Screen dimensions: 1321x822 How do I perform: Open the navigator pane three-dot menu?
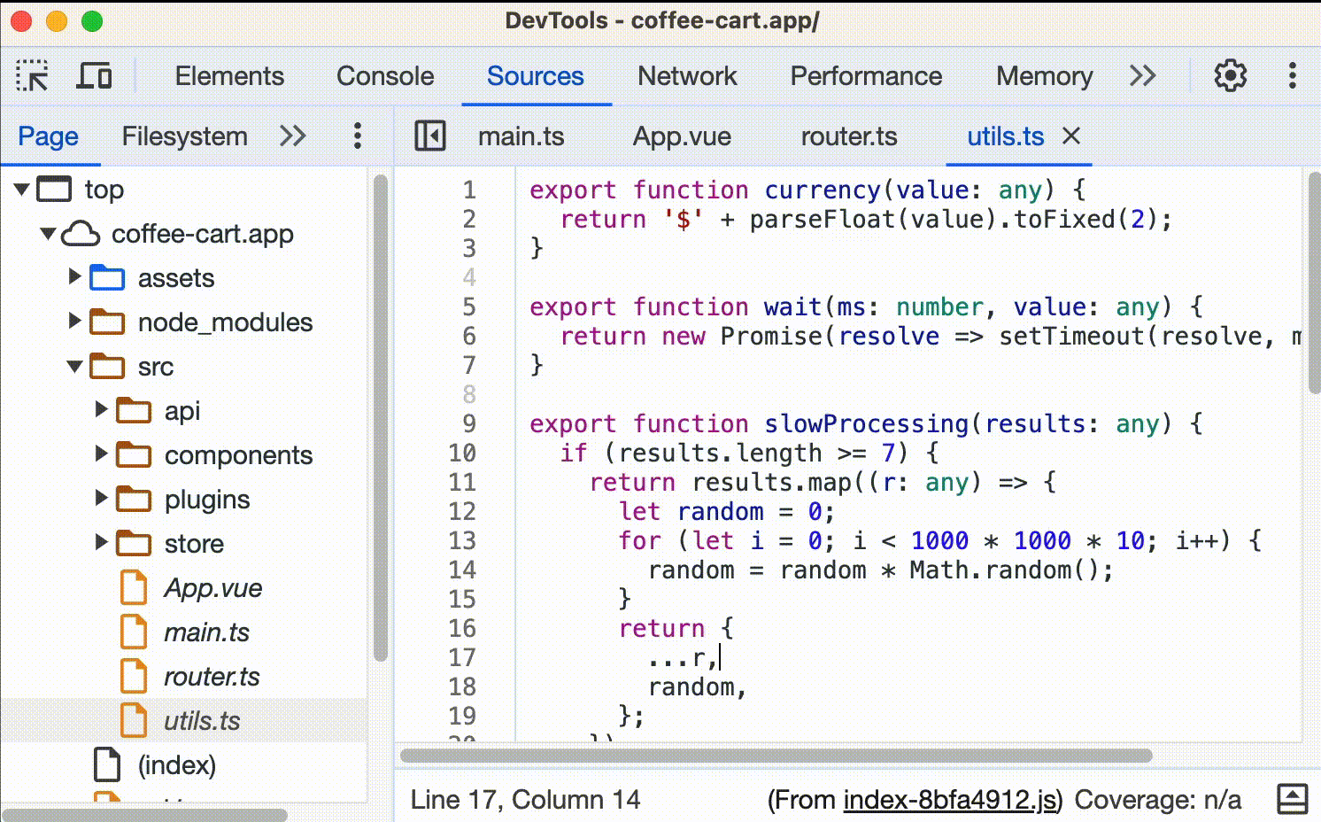click(x=358, y=136)
